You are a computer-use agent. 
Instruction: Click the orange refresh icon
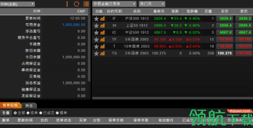click(76, 4)
